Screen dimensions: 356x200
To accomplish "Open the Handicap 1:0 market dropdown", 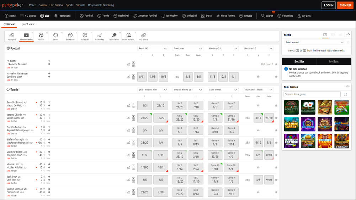I will 258,49.
